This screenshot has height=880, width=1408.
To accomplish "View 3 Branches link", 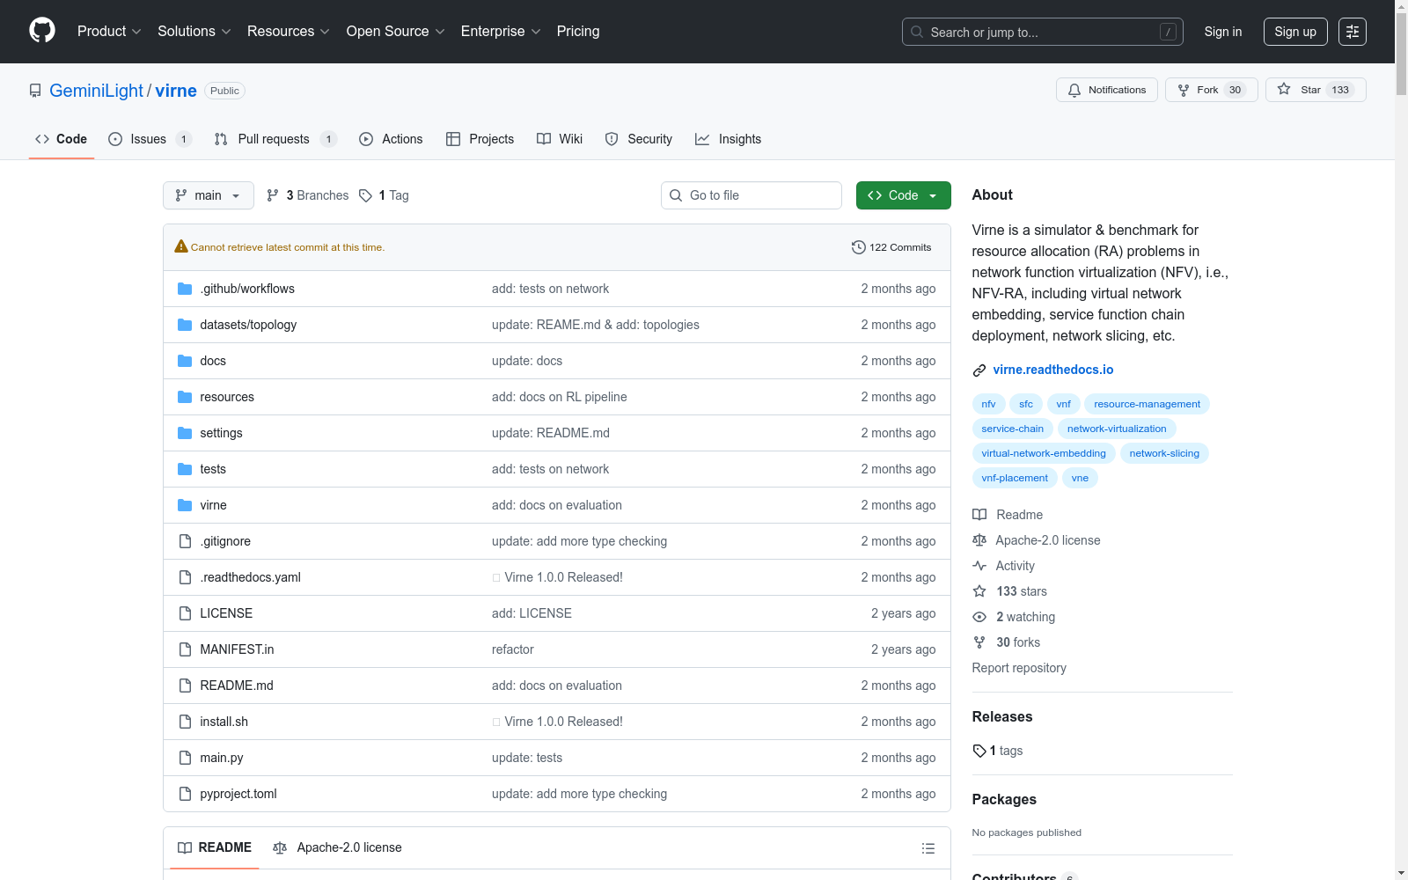I will tap(308, 195).
